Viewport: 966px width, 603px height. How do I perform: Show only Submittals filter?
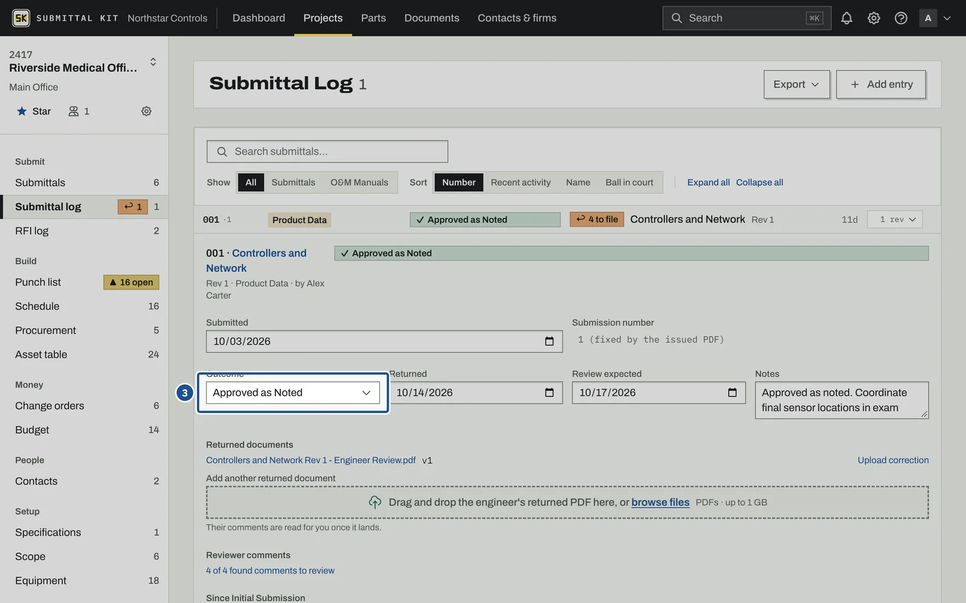(293, 182)
